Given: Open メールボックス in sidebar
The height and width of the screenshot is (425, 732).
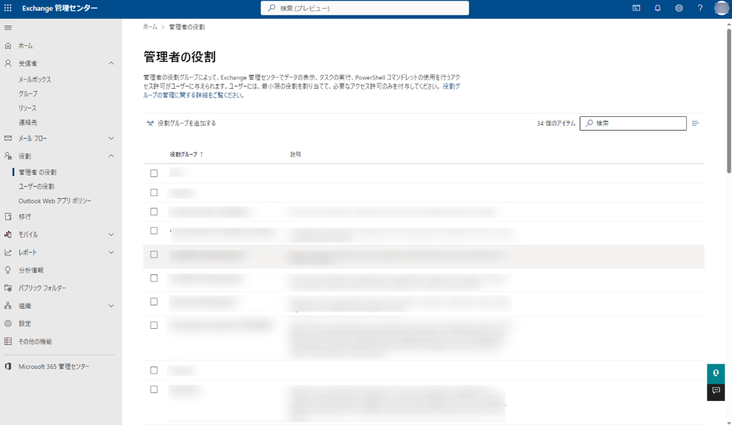Looking at the screenshot, I should (35, 80).
